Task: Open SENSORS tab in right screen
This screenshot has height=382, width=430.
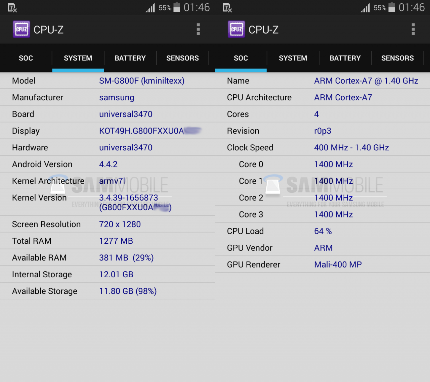Action: 397,58
